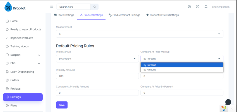This screenshot has height=112, width=237.
Task: Expand the Support sidebar submenu
Action: tap(39, 55)
